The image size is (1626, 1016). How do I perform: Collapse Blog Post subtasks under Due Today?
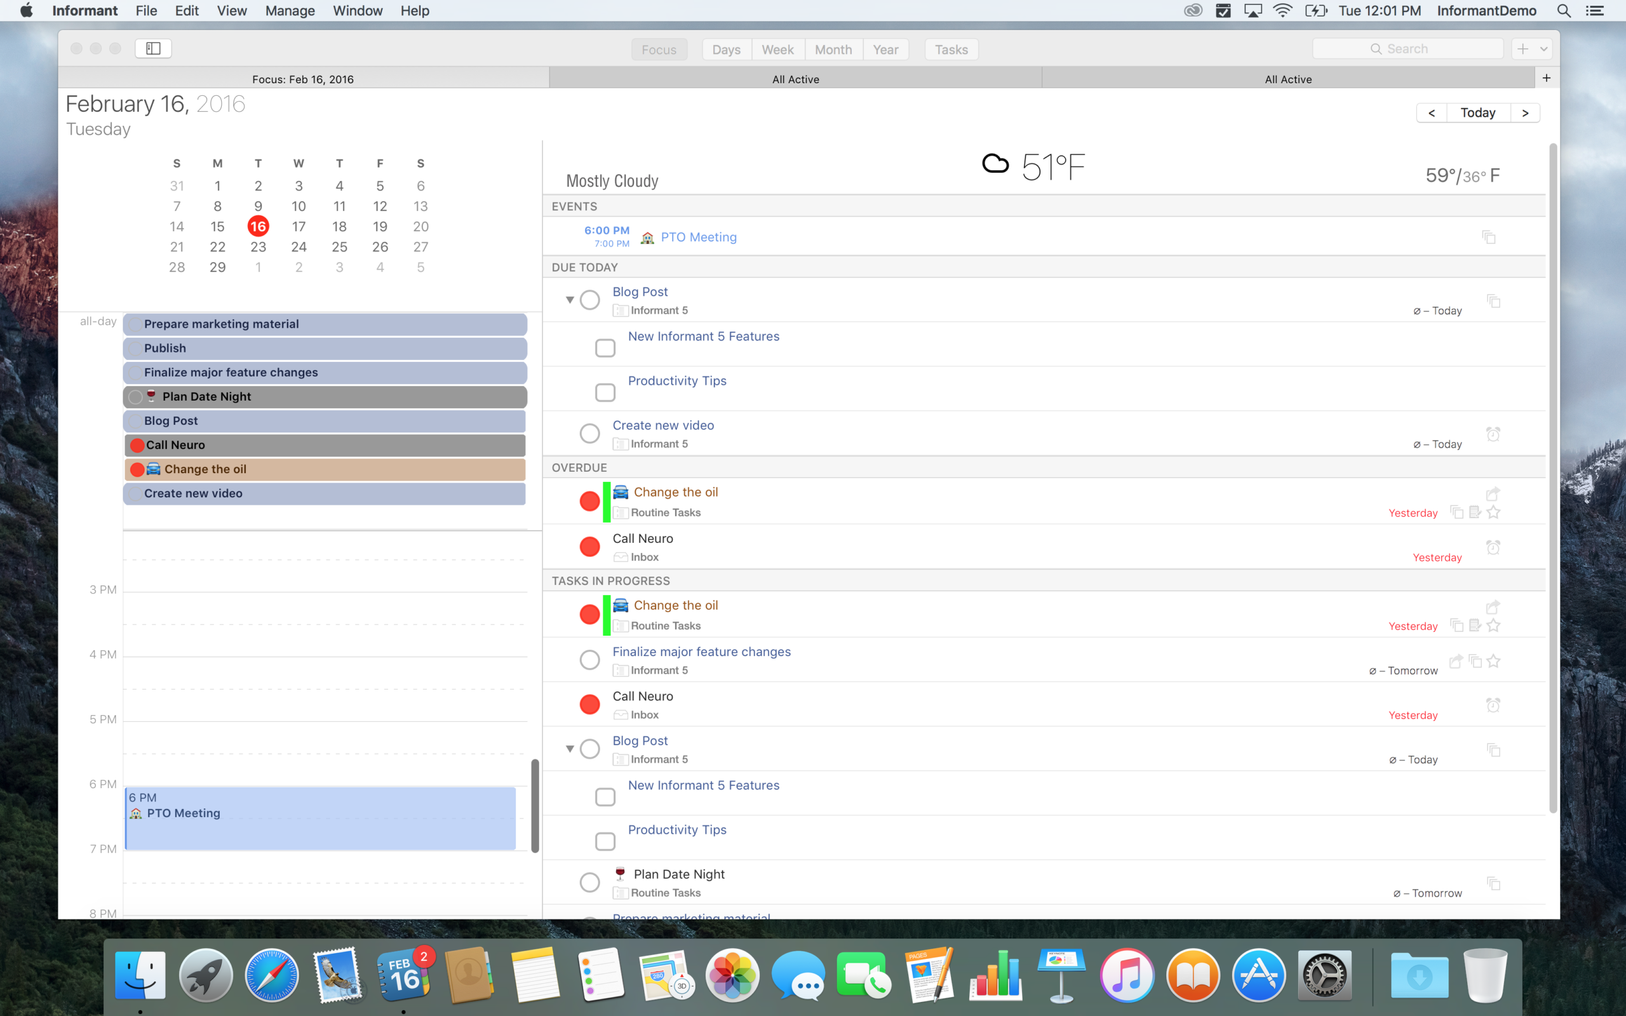point(570,300)
